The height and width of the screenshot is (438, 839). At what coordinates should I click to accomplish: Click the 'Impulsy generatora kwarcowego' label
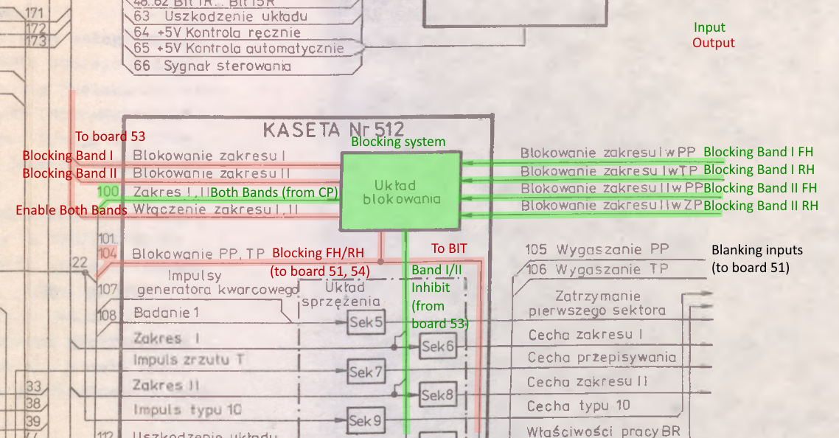pyautogui.click(x=217, y=282)
